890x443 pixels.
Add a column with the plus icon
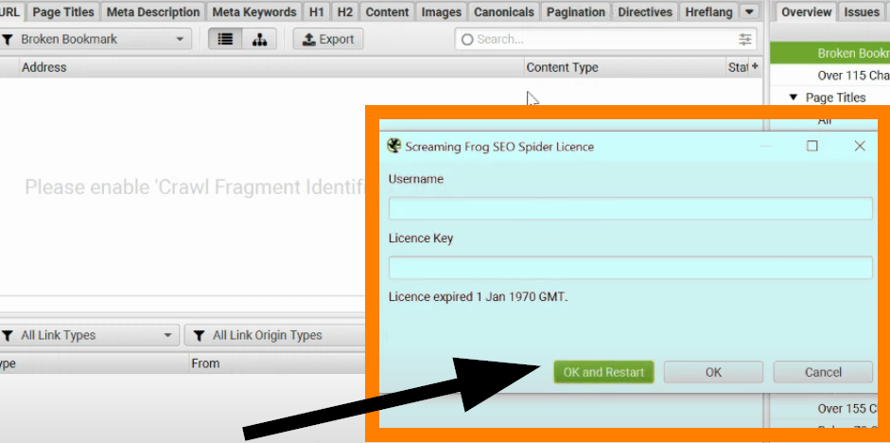pyautogui.click(x=755, y=66)
